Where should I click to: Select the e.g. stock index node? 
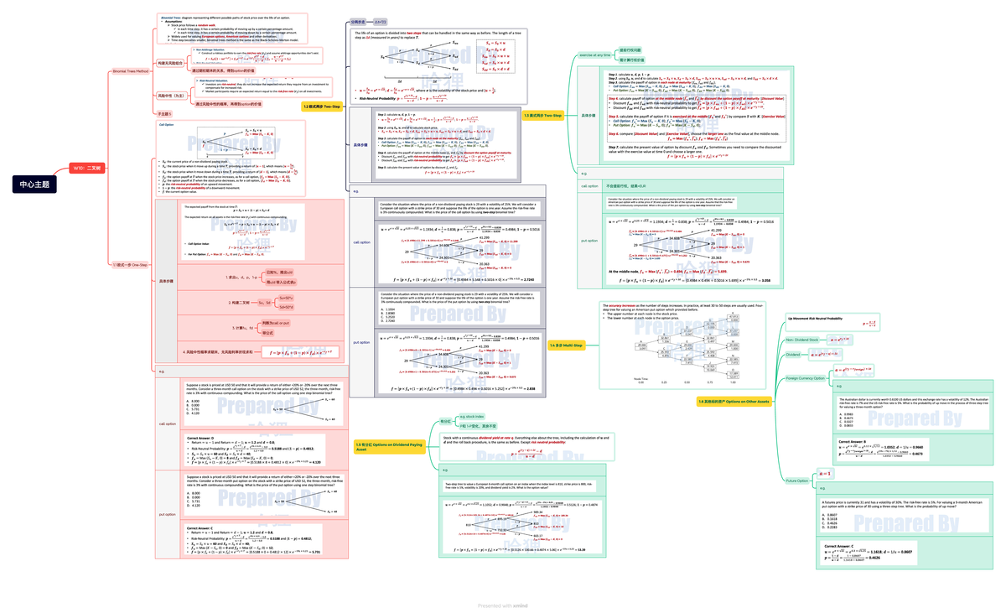pyautogui.click(x=472, y=416)
